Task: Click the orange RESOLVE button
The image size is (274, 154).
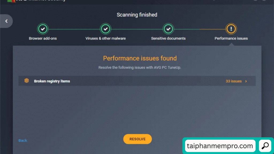Action: click(138, 139)
